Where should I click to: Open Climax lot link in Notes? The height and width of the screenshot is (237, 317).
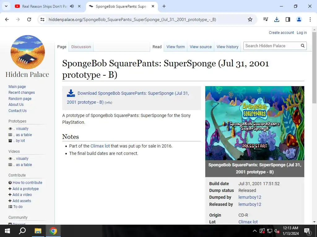100,146
